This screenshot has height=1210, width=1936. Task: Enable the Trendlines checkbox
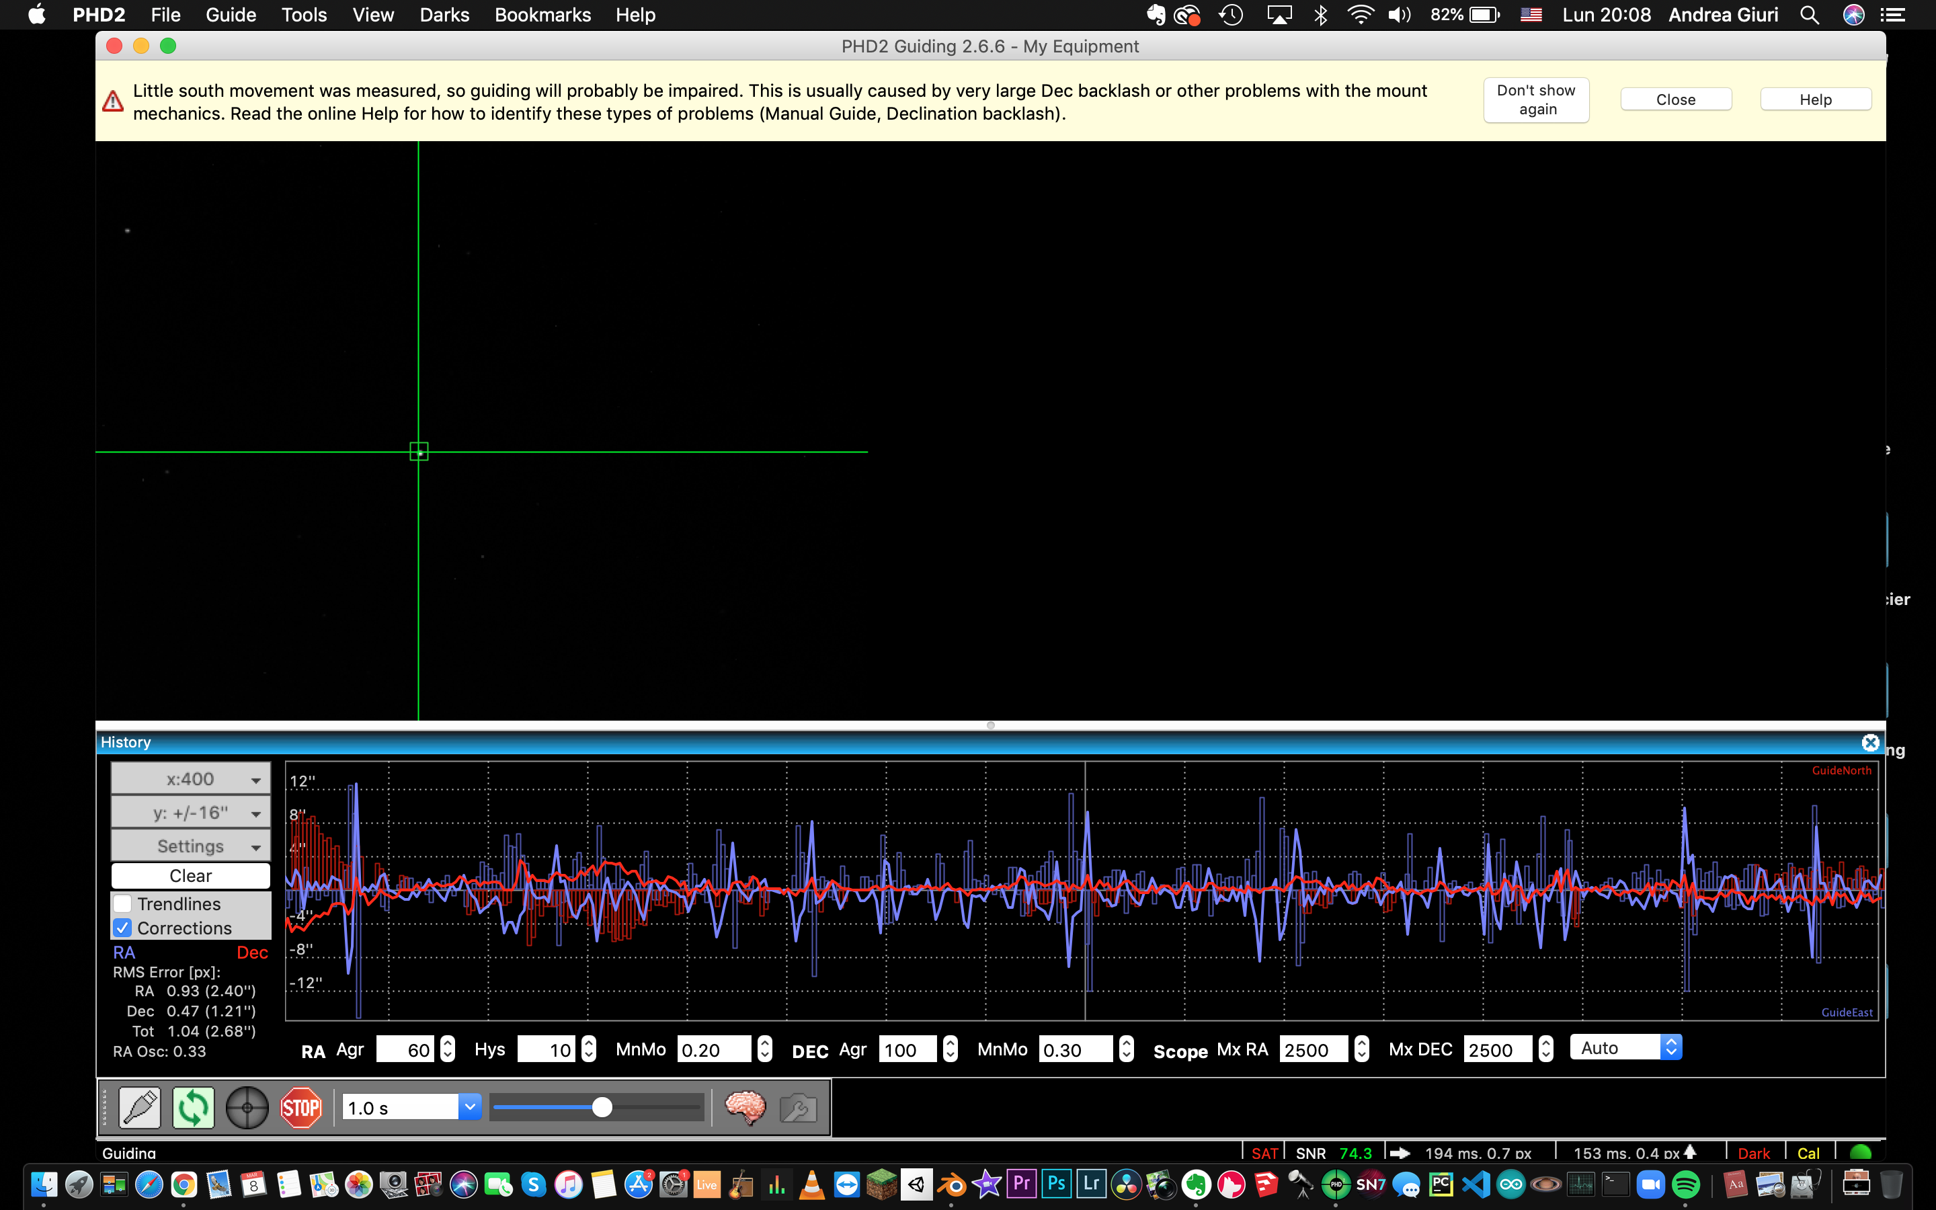[122, 903]
